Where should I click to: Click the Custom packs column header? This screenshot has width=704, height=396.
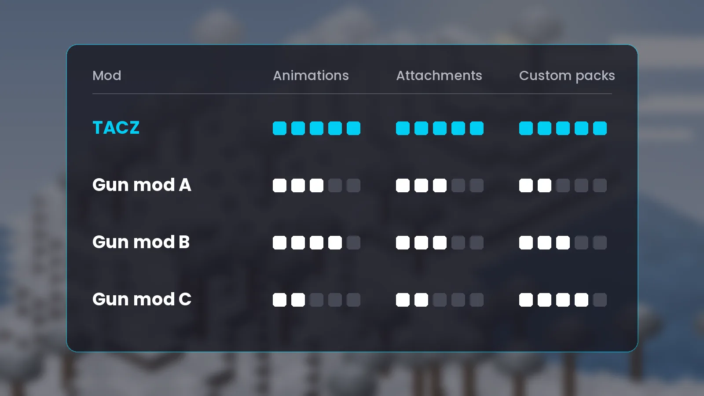(567, 76)
